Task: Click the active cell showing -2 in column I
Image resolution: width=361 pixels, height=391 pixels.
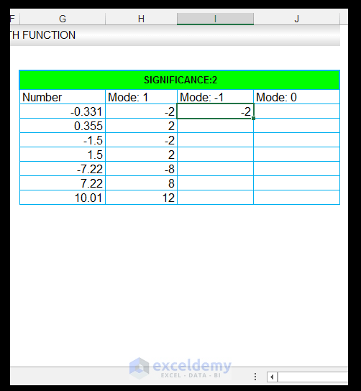Action: (x=215, y=111)
